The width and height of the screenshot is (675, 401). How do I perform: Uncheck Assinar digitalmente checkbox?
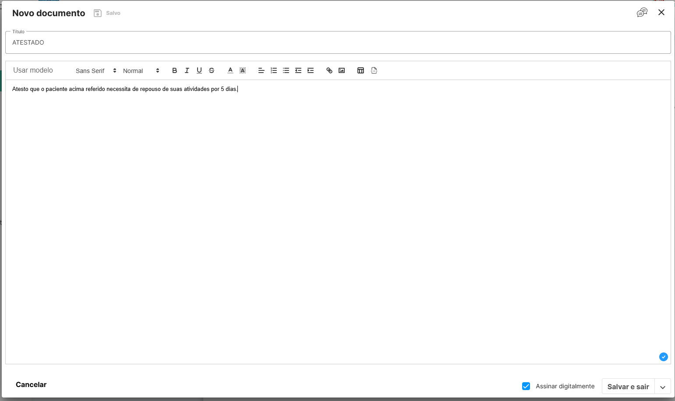coord(526,386)
